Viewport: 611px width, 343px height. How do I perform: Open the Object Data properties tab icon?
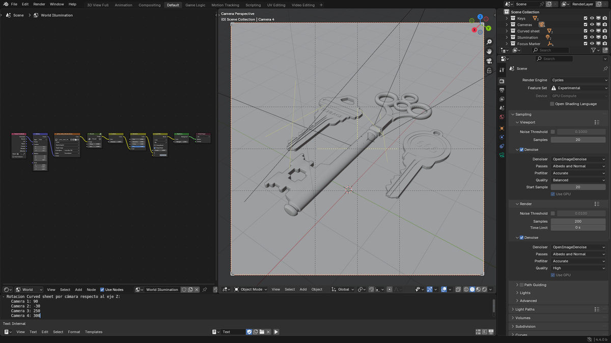(502, 155)
